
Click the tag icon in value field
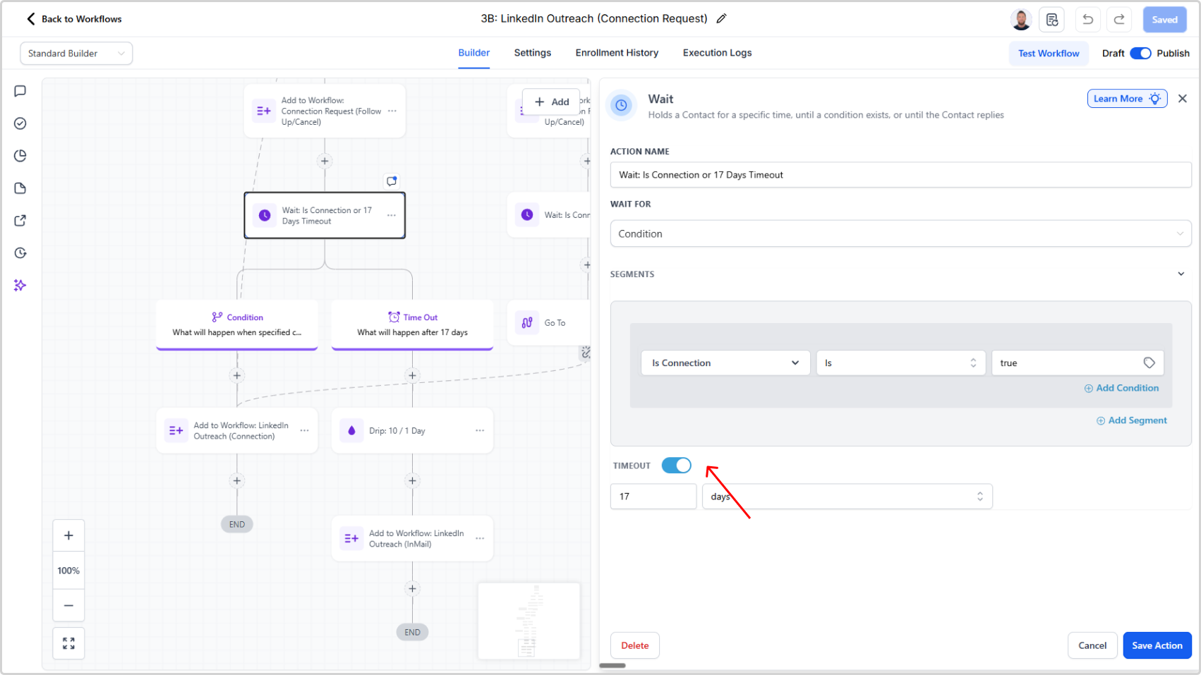[x=1149, y=363]
